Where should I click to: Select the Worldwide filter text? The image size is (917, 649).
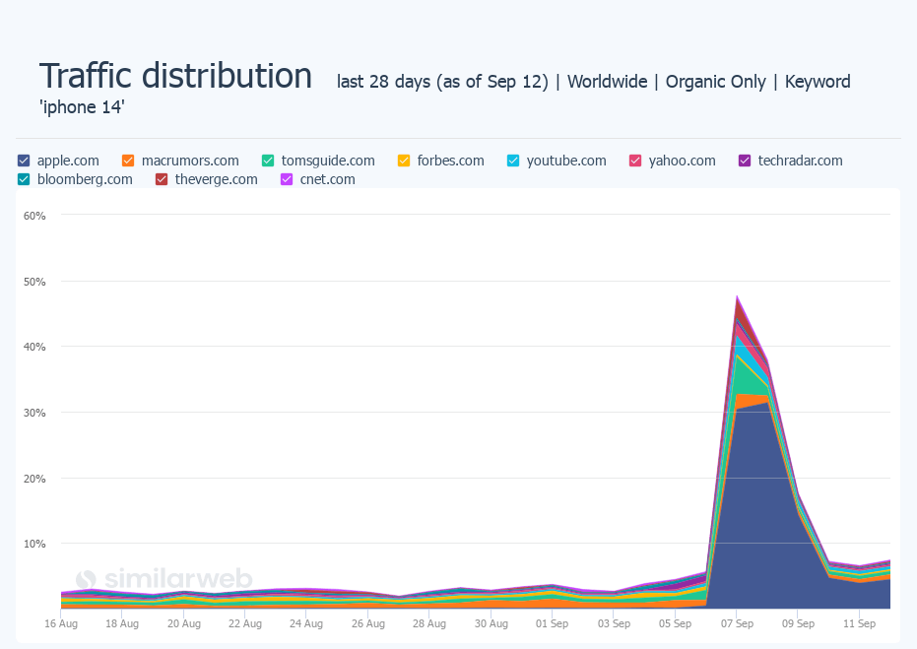[x=607, y=82]
